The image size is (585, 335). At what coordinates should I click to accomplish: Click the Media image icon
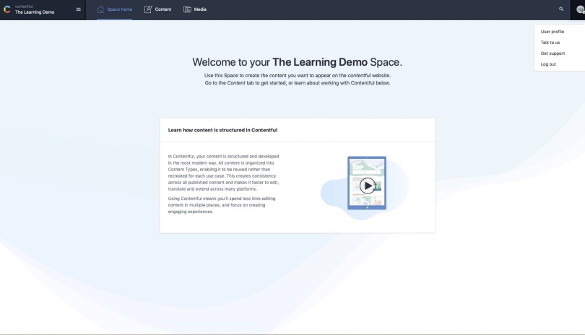(x=187, y=9)
